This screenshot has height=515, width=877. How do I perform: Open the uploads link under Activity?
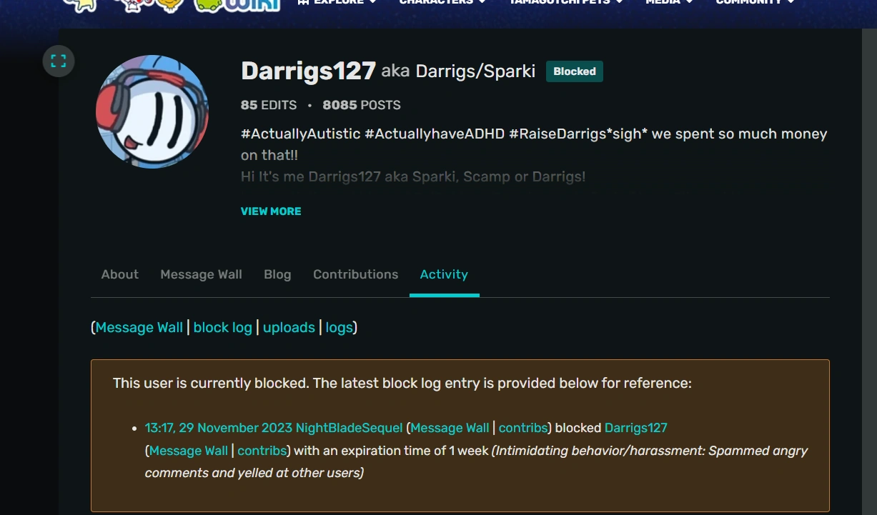[x=289, y=327]
